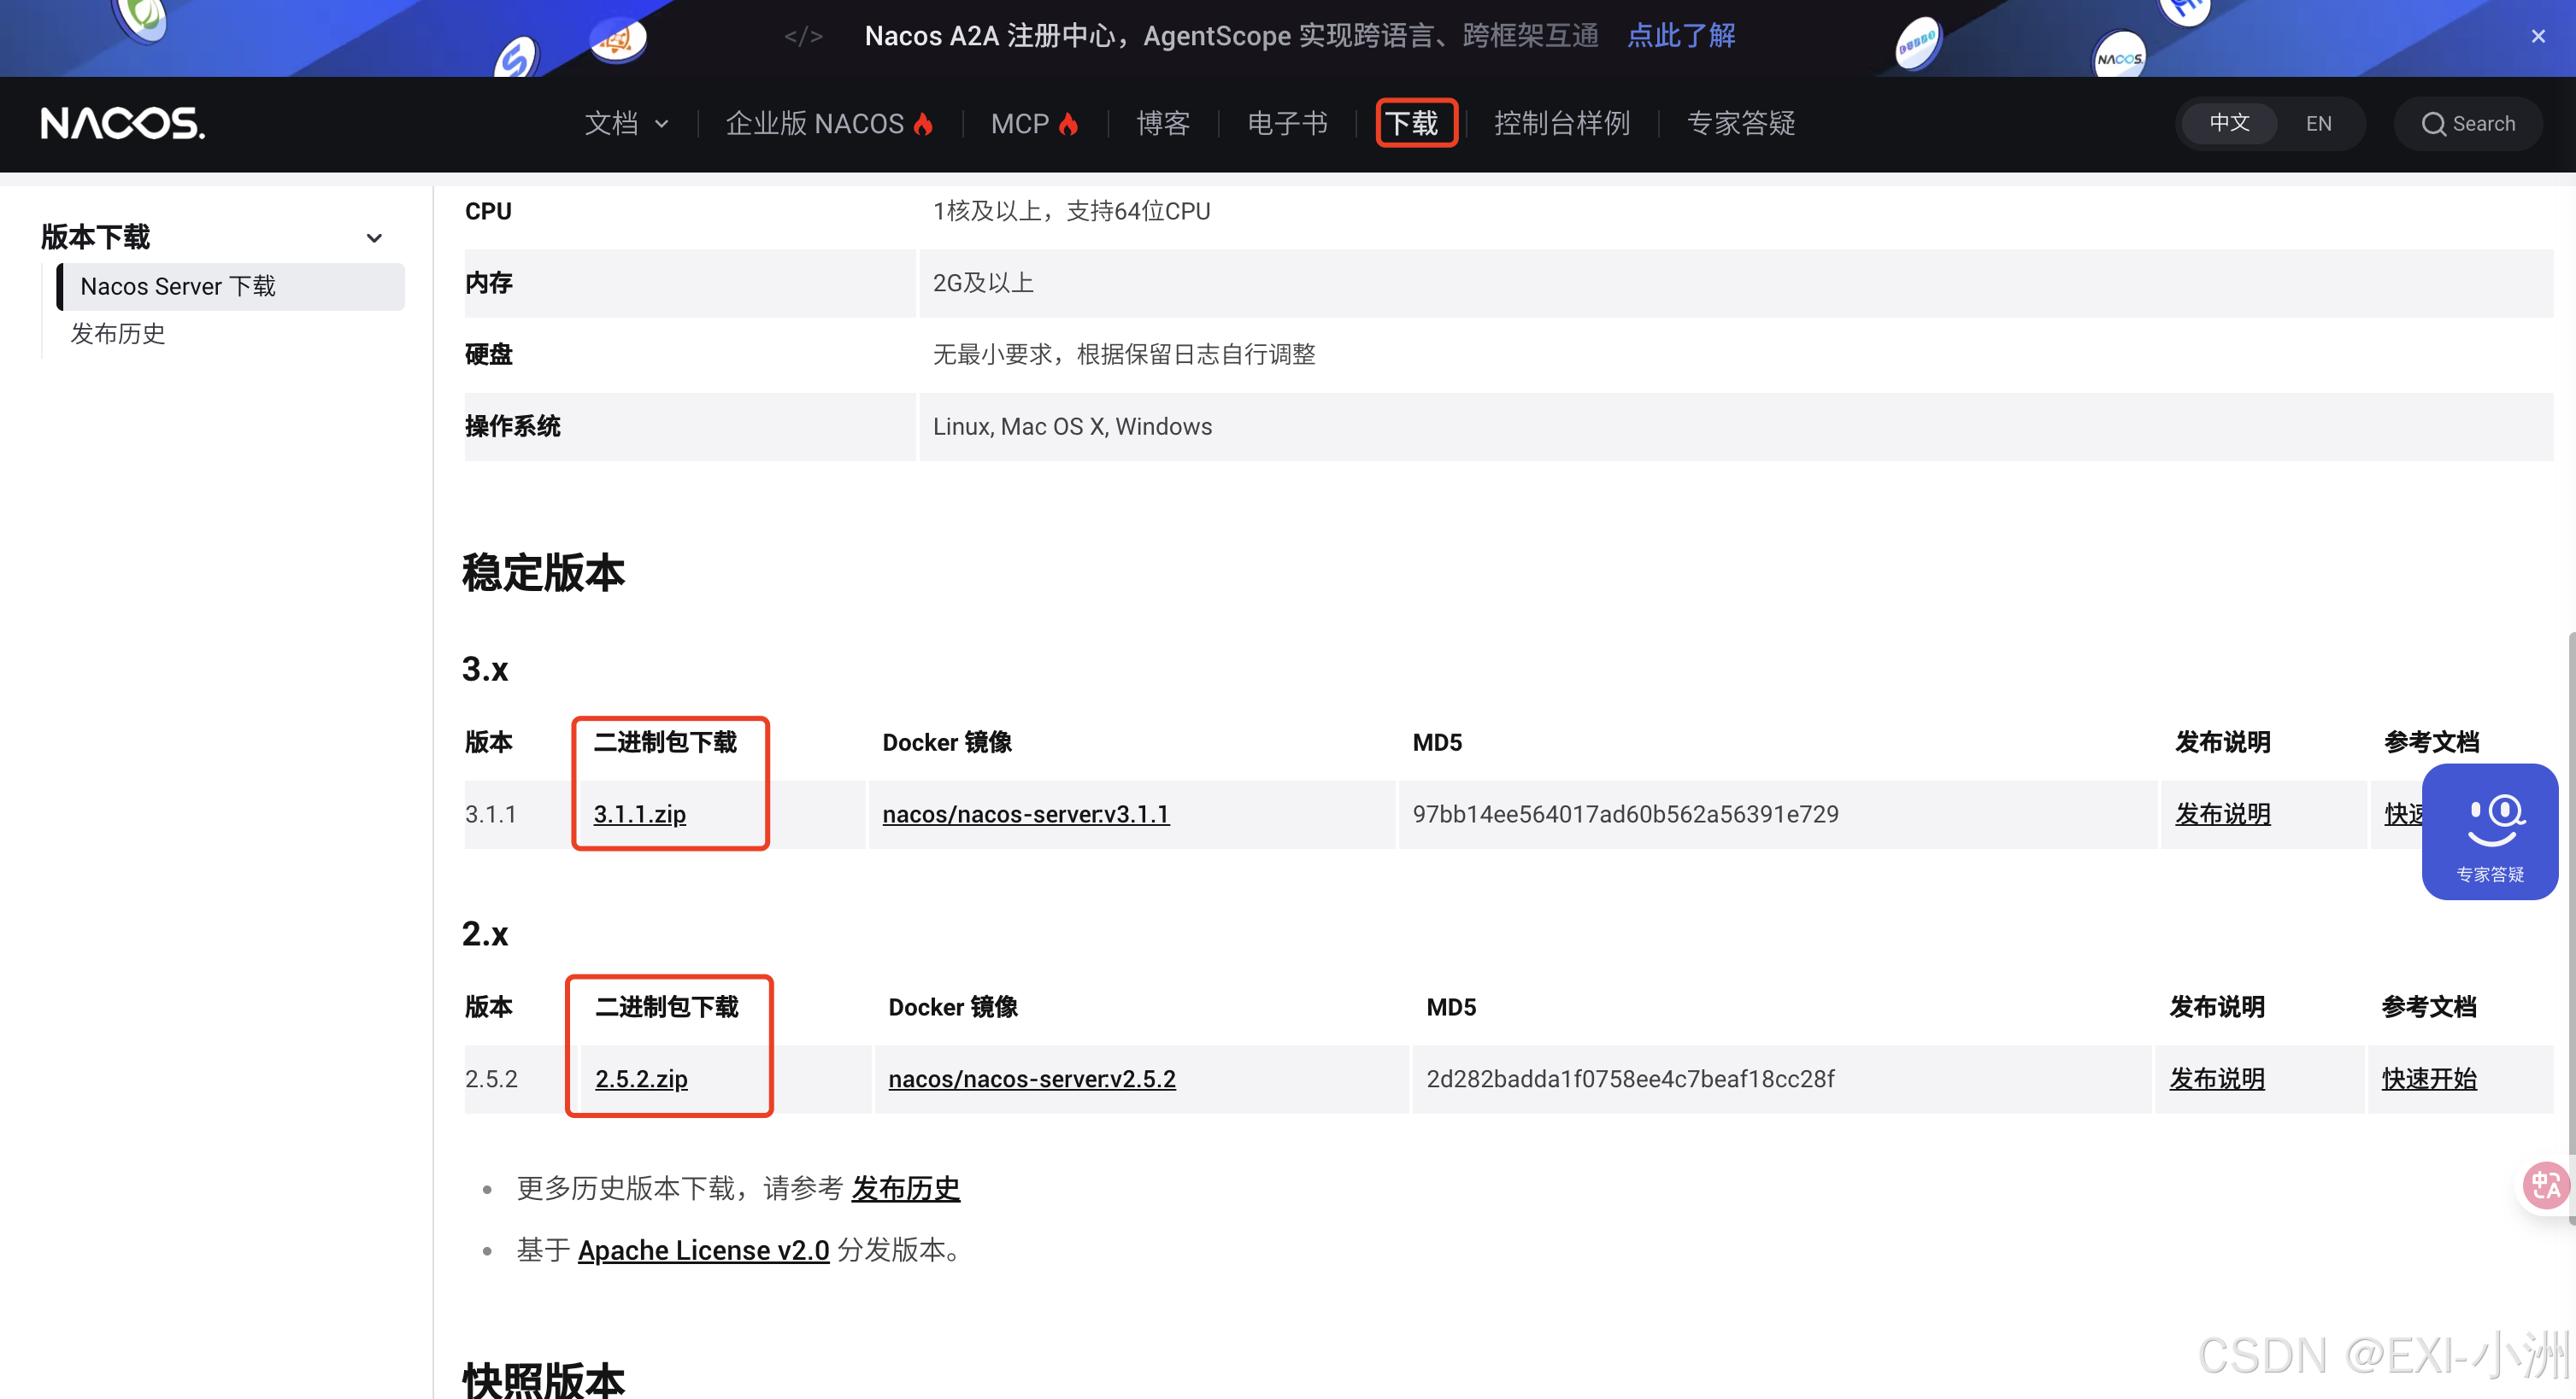
Task: Click MD5 value 2d282badda1f0758ee4c7beaf18cc28f
Action: 1630,1080
